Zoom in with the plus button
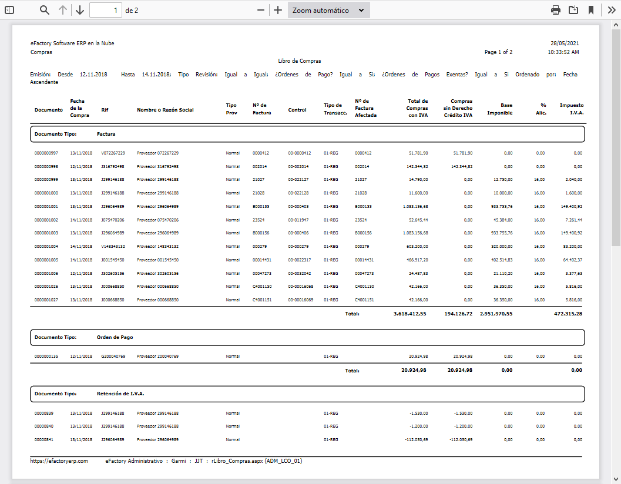The height and width of the screenshot is (484, 621). (278, 10)
